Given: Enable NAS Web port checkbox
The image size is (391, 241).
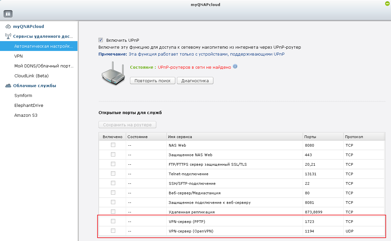Looking at the screenshot, I should (113, 145).
